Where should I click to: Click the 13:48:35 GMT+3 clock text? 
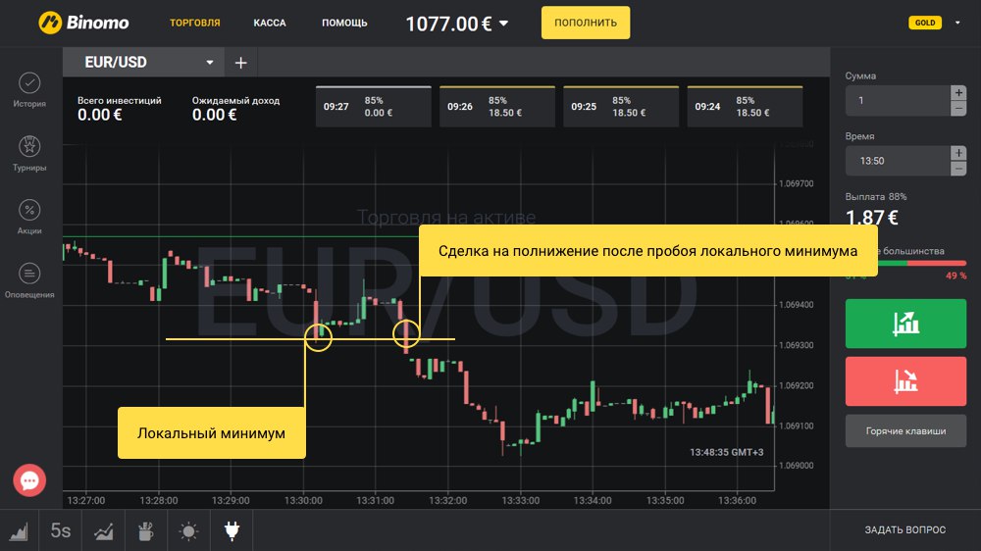pos(726,452)
